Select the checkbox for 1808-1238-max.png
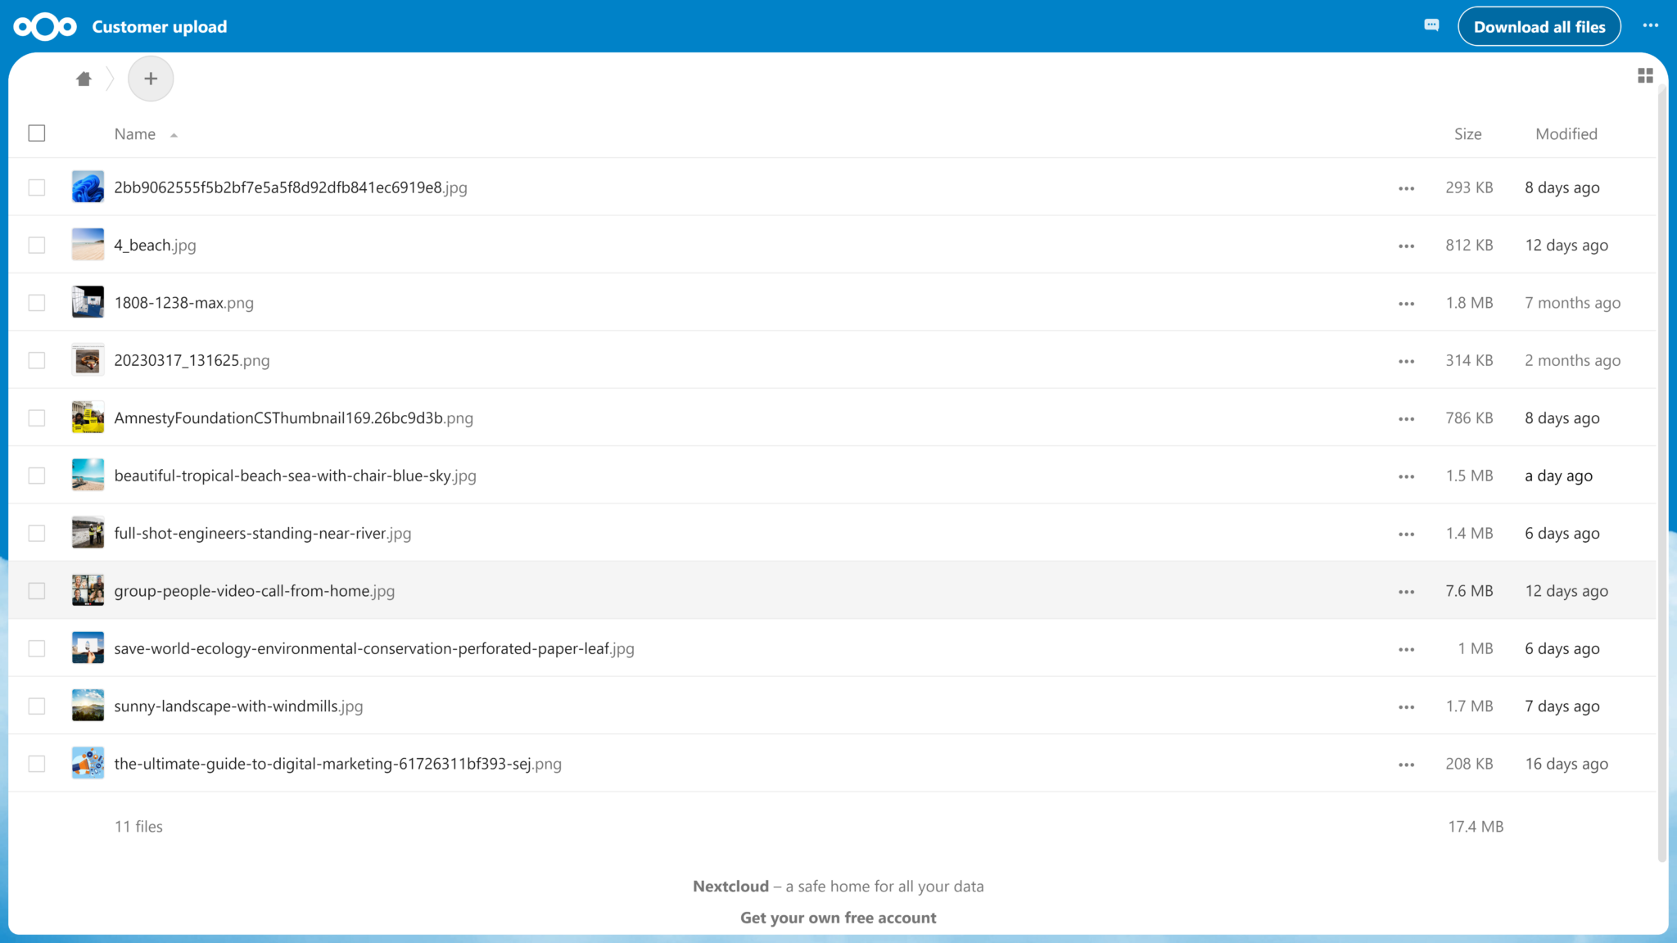 point(36,302)
